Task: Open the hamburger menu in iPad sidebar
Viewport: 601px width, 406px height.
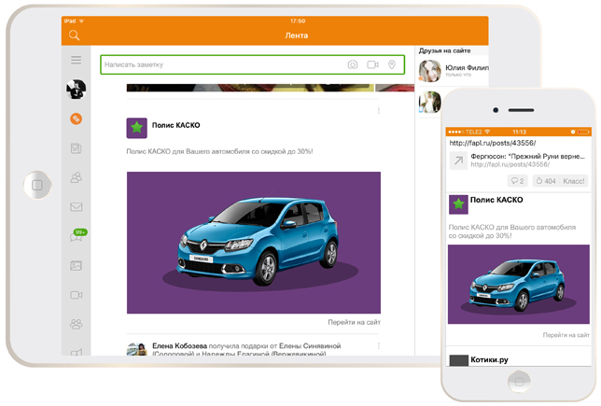Action: [76, 60]
